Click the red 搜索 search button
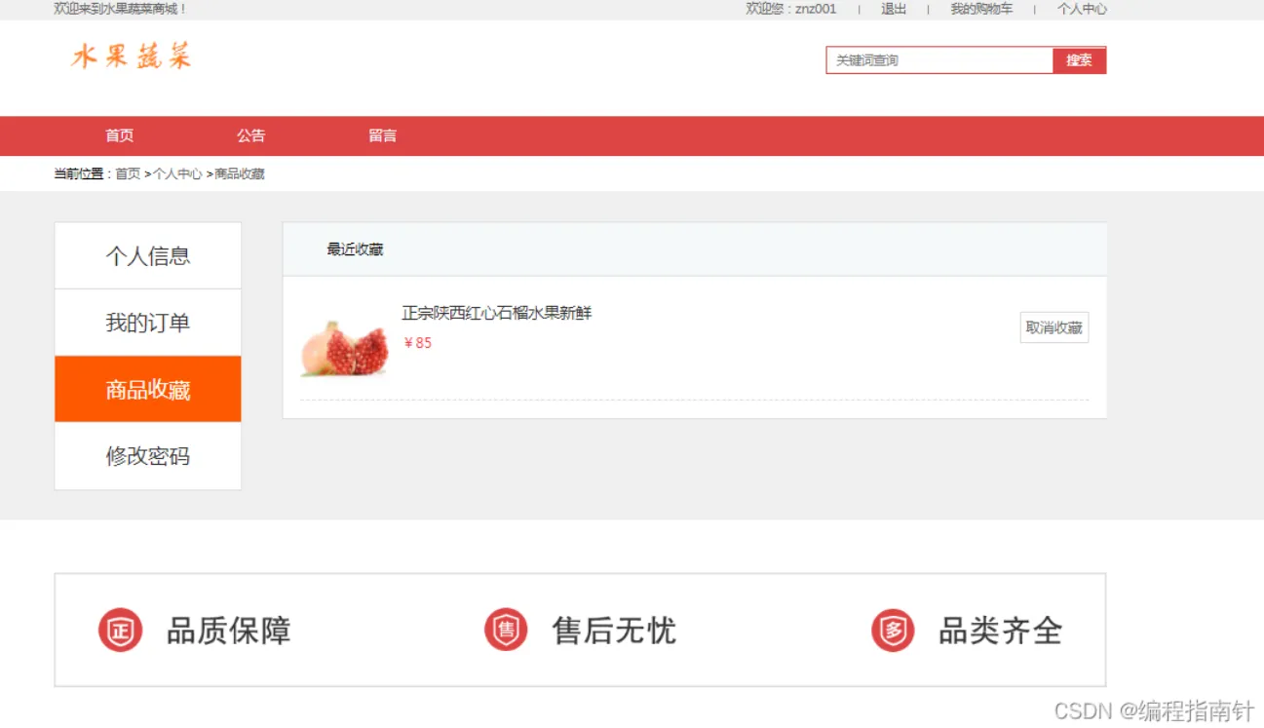 pos(1079,60)
